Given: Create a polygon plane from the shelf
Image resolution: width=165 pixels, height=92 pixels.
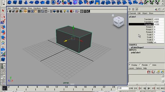Looking at the screenshot, I should pos(31,2).
